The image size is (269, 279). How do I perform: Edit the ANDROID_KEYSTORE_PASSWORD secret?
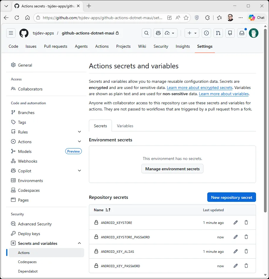pyautogui.click(x=236, y=237)
